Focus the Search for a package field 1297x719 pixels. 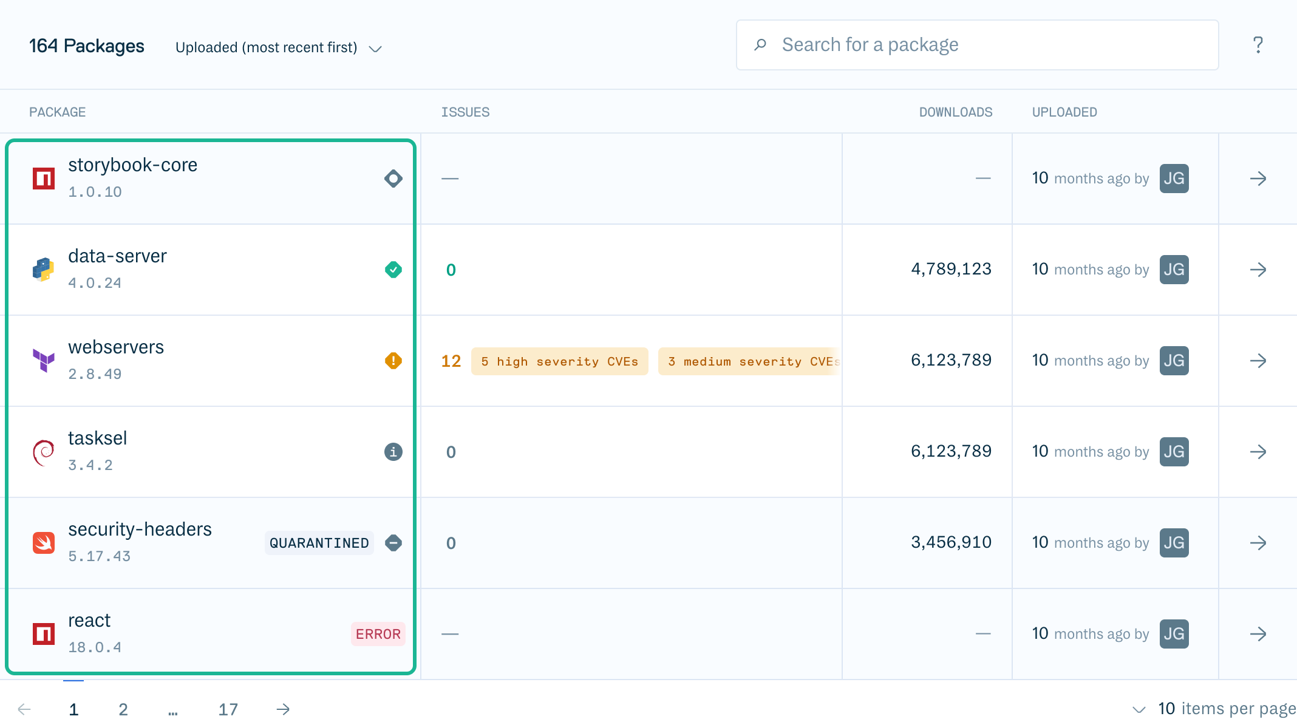(978, 45)
